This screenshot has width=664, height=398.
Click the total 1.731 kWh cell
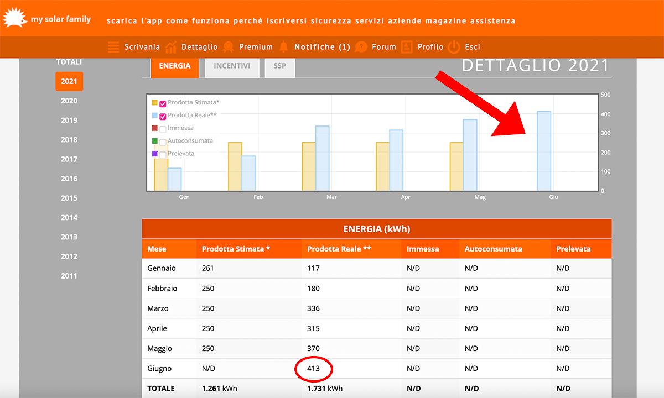325,388
